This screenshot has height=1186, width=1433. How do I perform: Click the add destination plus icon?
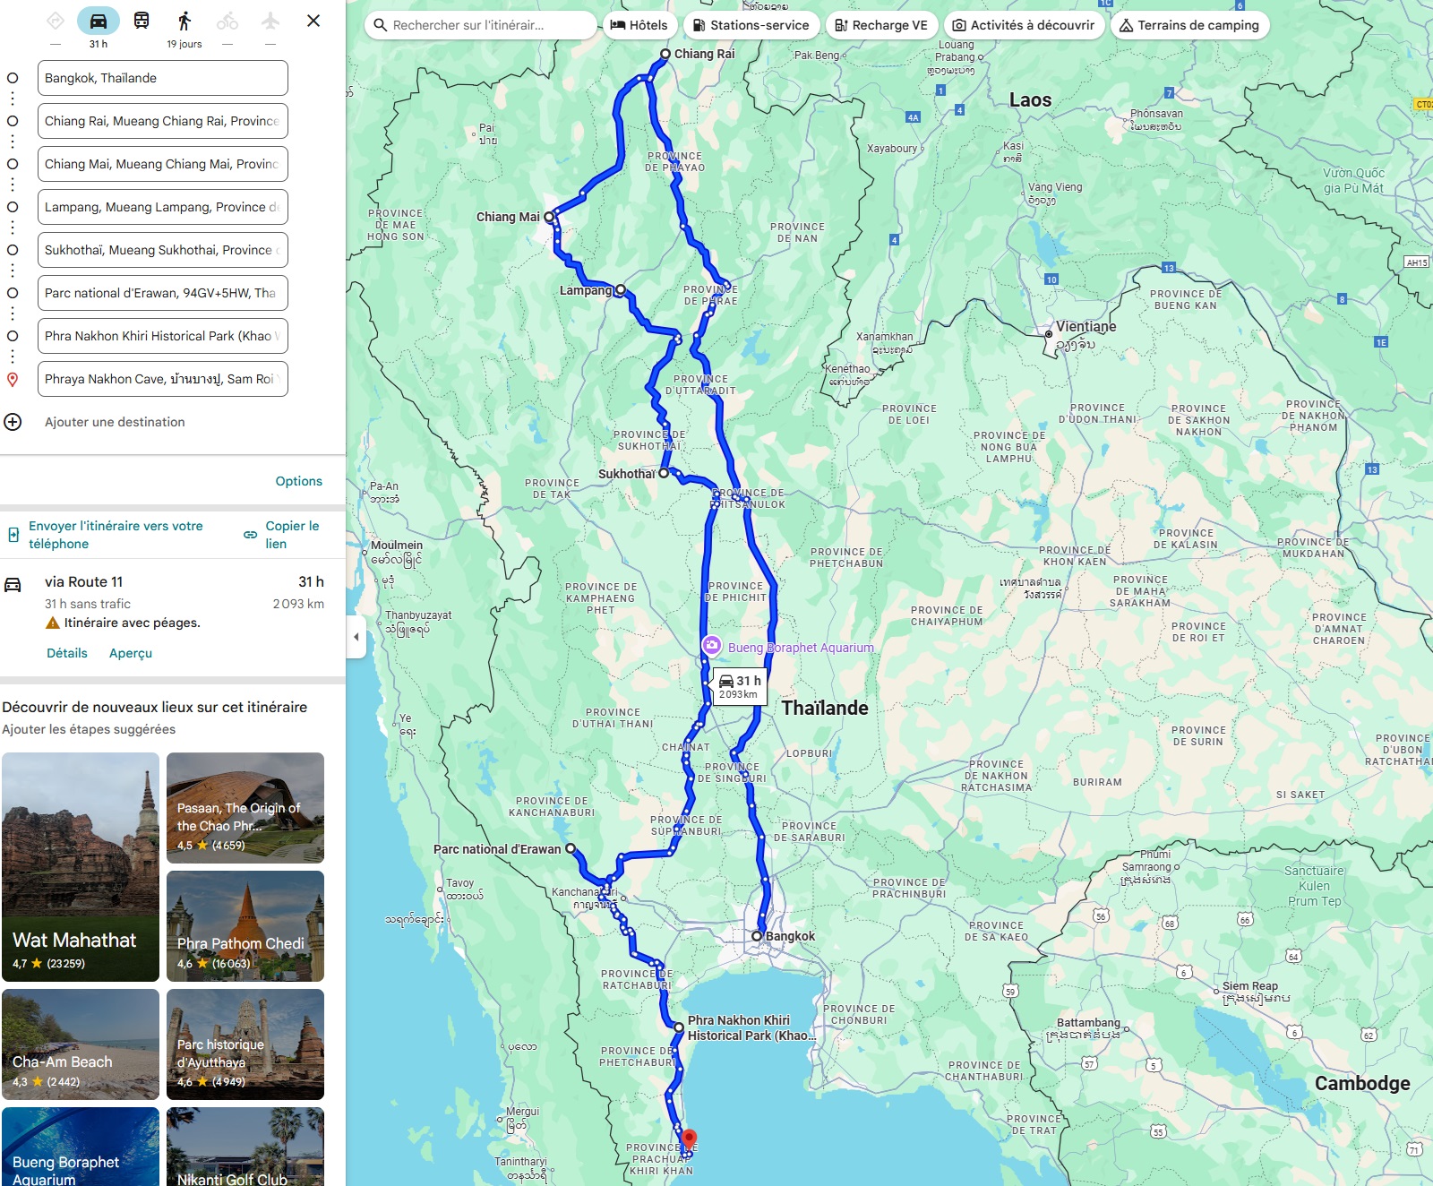pos(13,422)
